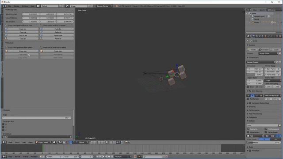Open viewport shading mode selector
Image resolution: width=283 pixels, height=159 pixels.
coord(55,142)
